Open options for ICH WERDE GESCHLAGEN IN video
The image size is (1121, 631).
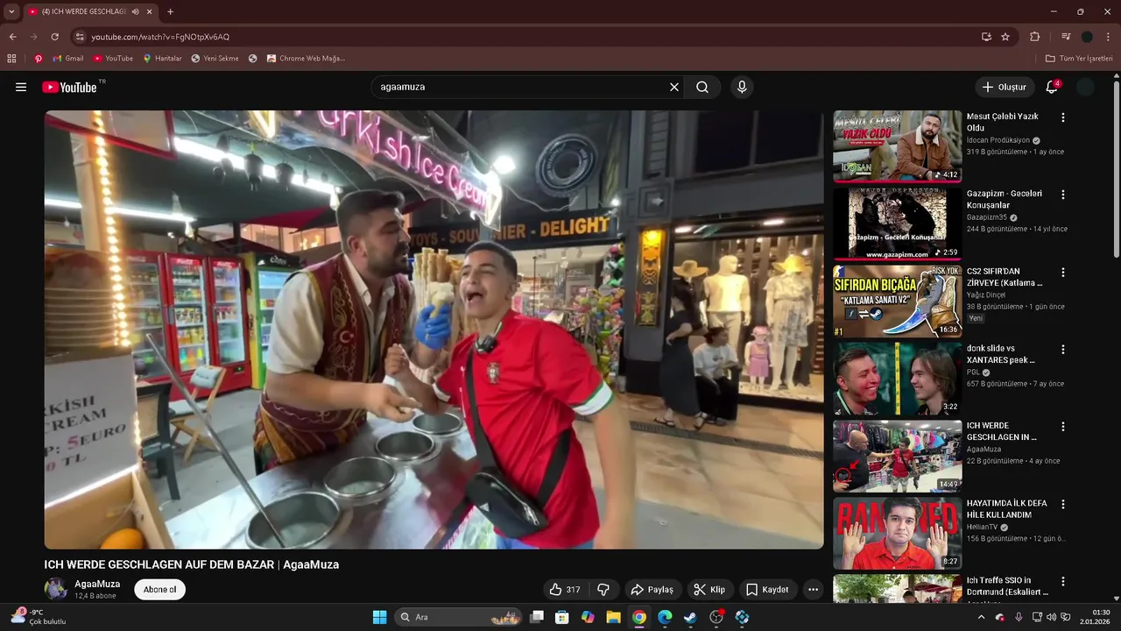1063,427
